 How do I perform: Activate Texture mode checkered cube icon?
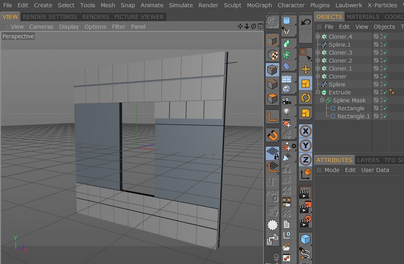pos(272,55)
